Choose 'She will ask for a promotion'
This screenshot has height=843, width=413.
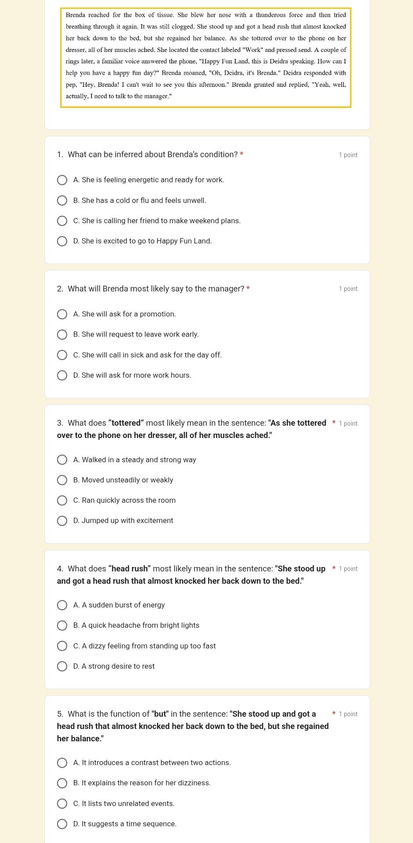click(x=62, y=314)
